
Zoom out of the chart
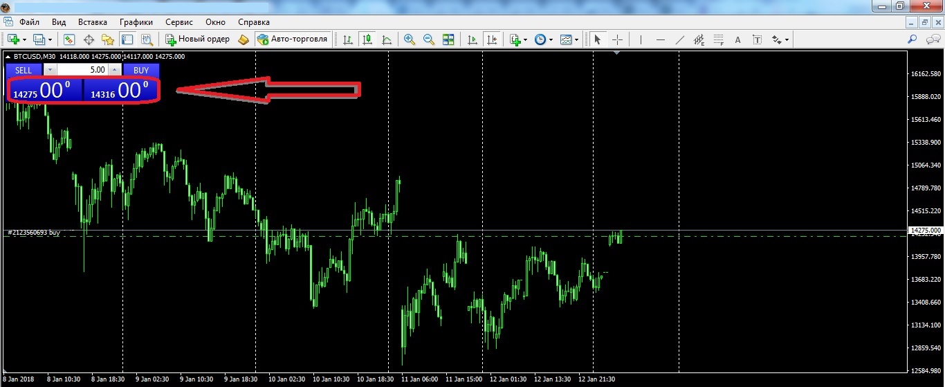point(428,39)
